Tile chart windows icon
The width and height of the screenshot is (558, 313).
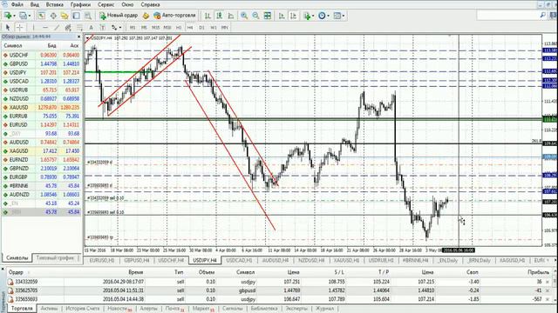[x=268, y=16]
